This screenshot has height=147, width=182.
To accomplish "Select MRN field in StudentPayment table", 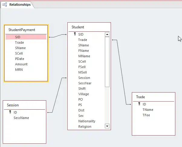I will pyautogui.click(x=19, y=70).
